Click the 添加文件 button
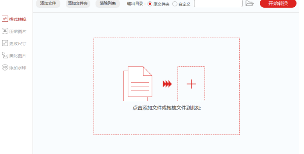 point(48,3)
